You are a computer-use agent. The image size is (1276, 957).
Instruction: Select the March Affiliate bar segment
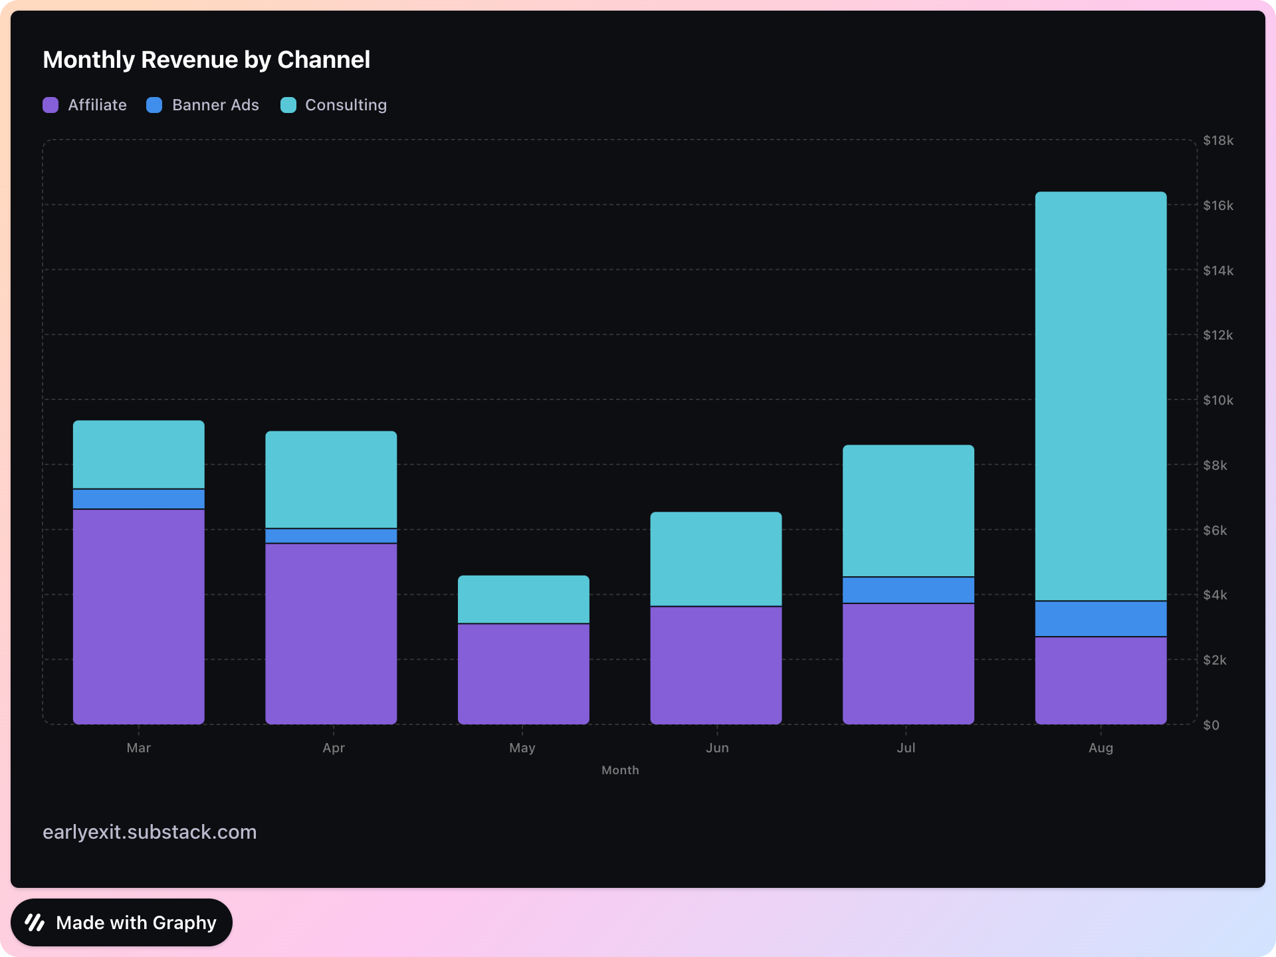tap(138, 616)
